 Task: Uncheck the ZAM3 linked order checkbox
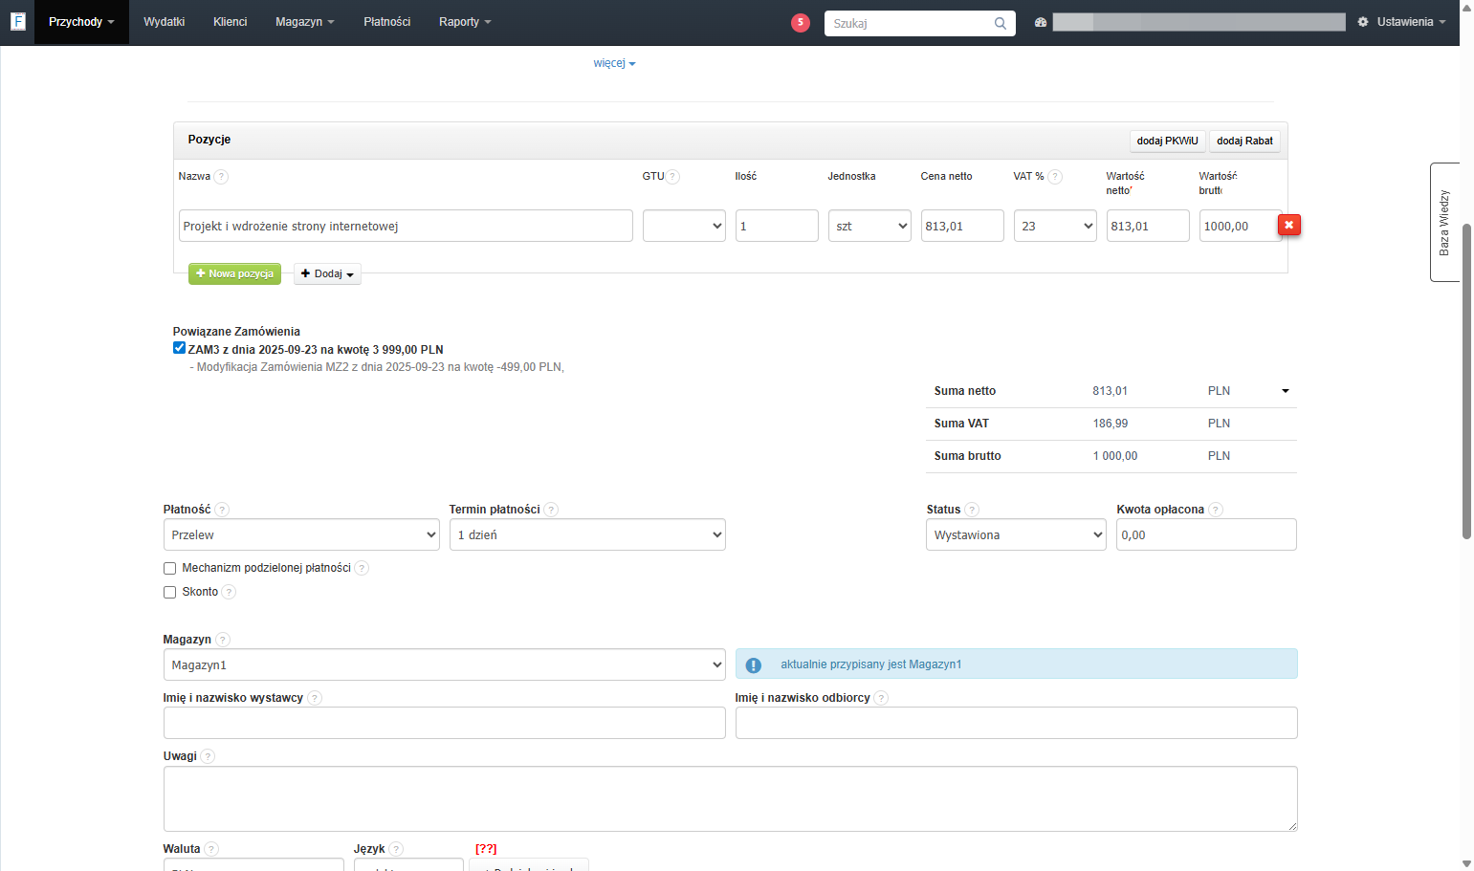click(x=179, y=348)
